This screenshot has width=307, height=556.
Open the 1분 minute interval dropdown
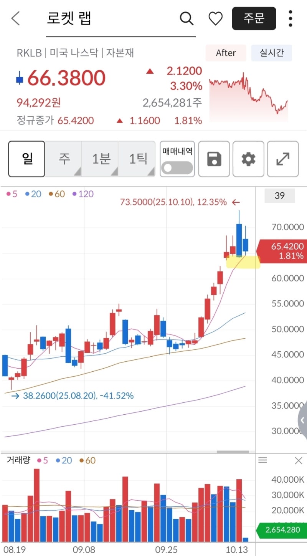click(101, 159)
